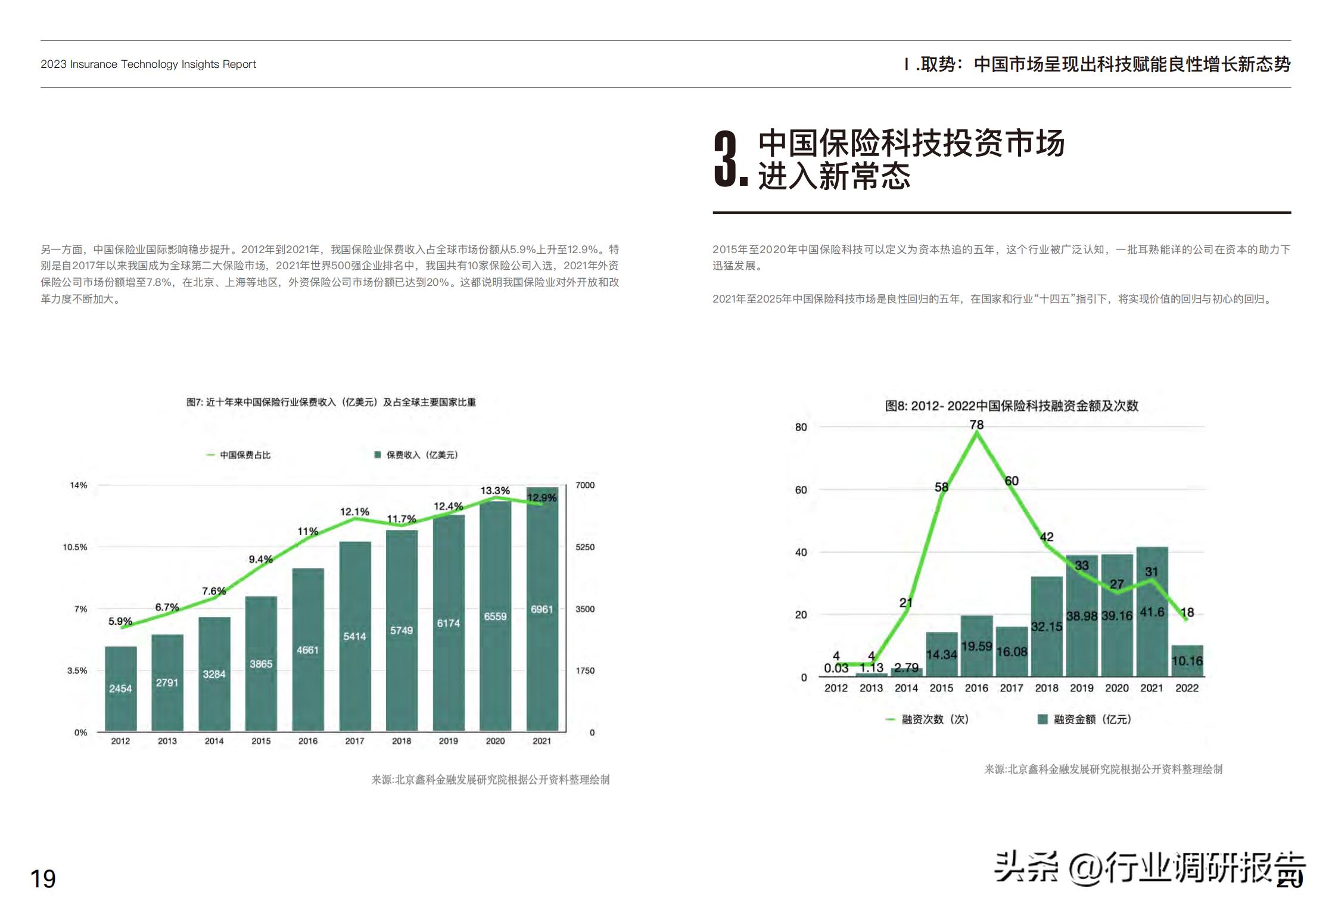Click the legend label '中国保费占比'
The image size is (1332, 910).
click(245, 455)
